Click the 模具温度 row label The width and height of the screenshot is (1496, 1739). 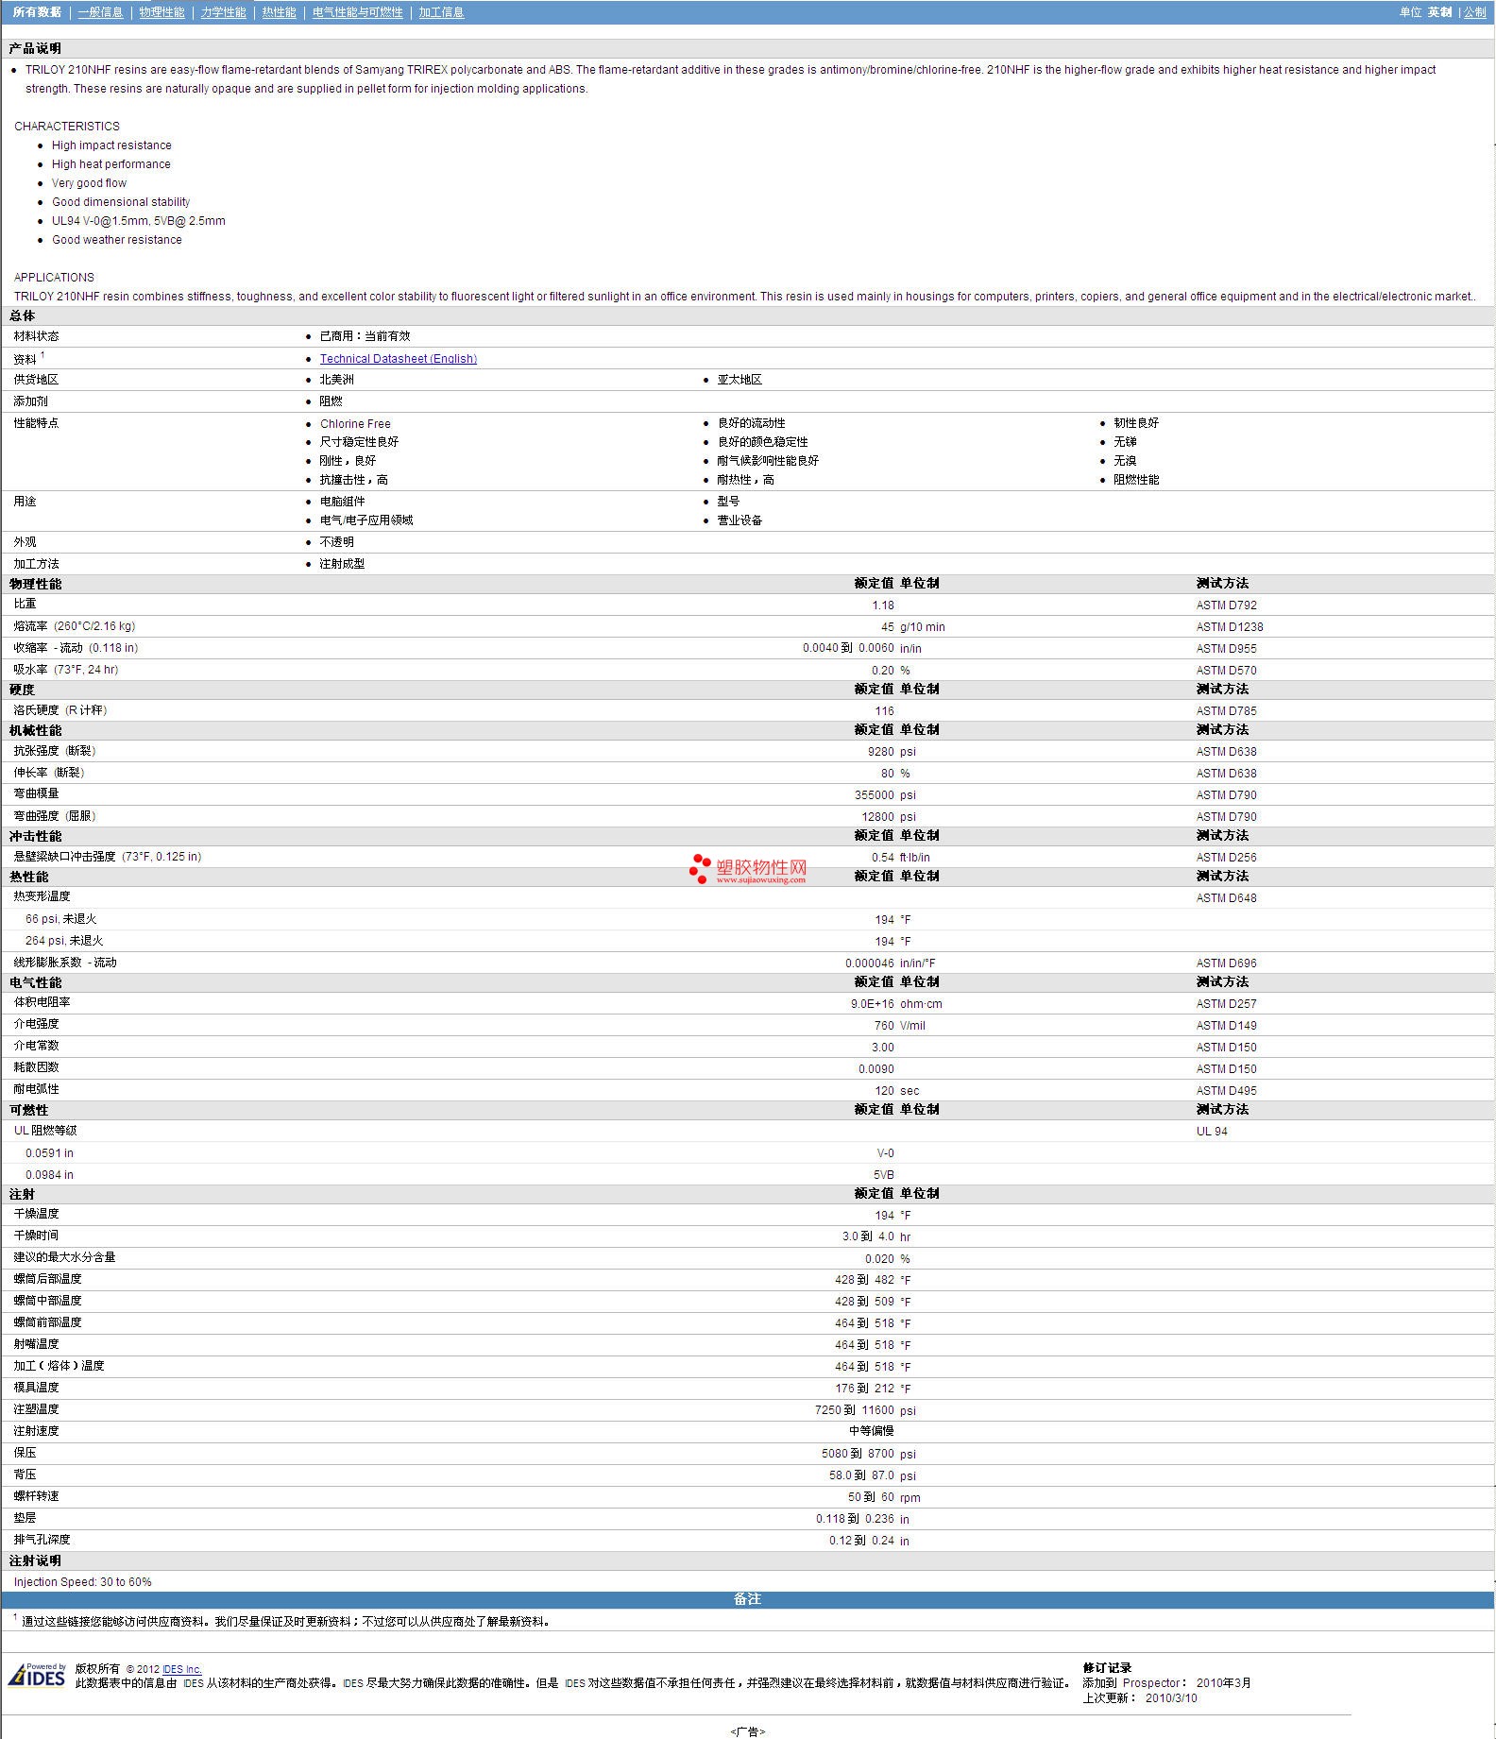36,1388
